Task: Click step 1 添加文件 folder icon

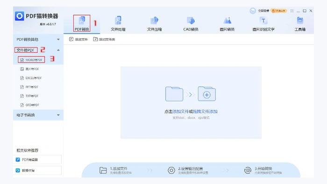Action: (103, 170)
